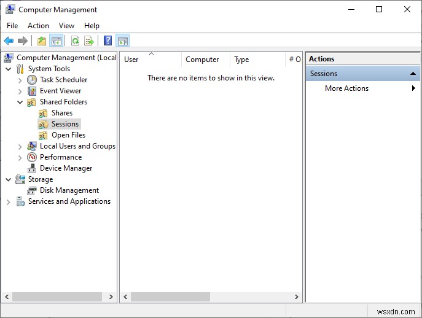The height and width of the screenshot is (318, 422).
Task: Click the Refresh toolbar icon
Action: (76, 41)
